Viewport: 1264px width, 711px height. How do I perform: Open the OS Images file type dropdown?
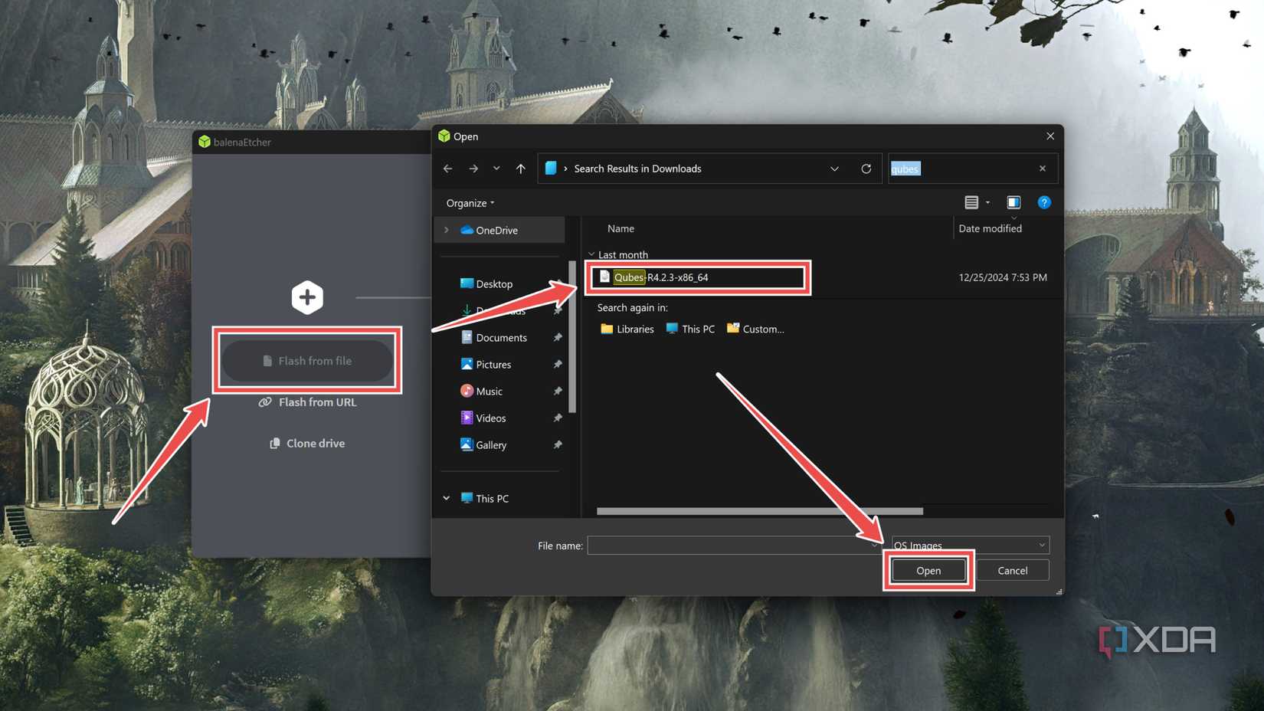(970, 546)
